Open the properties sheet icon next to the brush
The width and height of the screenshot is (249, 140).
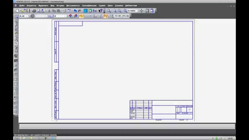click(x=69, y=11)
